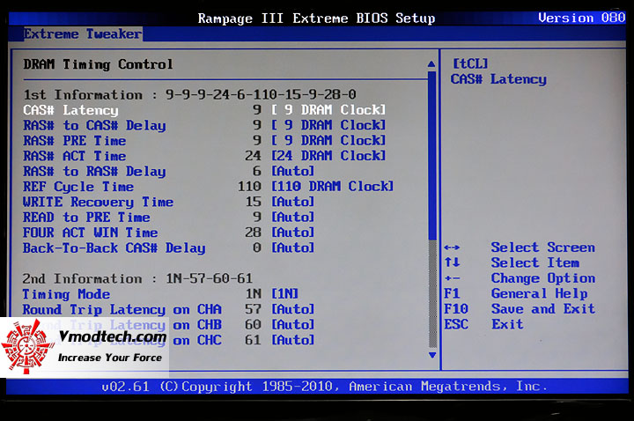Open the [110 DRAM Clock] value option
Viewport: 634px width, 421px height.
332,187
